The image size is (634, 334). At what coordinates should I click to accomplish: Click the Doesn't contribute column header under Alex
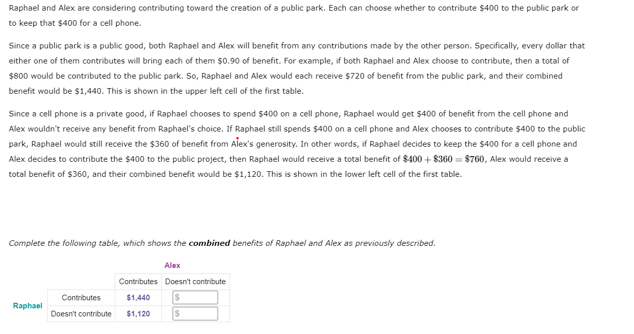coord(195,281)
